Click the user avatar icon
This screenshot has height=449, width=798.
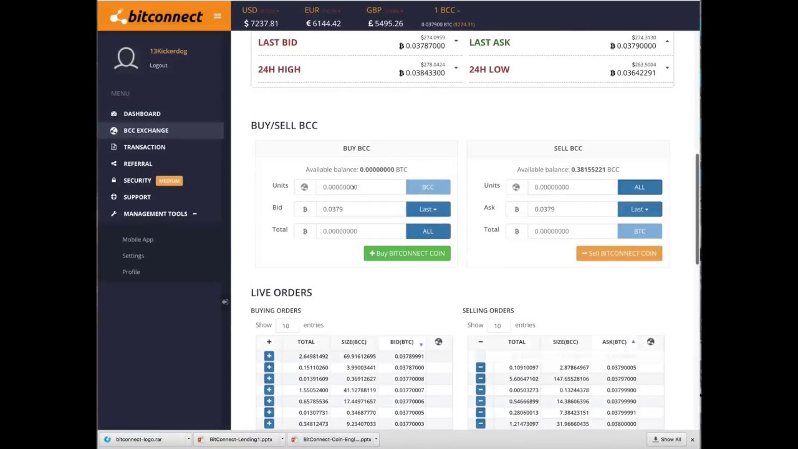coord(126,58)
